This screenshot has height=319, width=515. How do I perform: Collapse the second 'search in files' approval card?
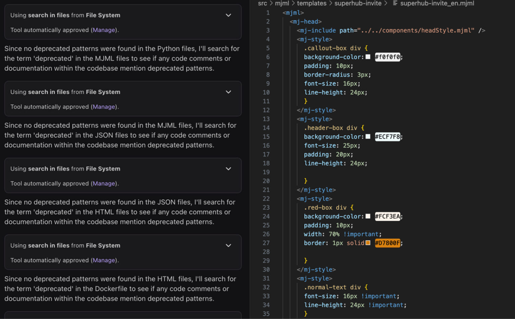tap(228, 92)
